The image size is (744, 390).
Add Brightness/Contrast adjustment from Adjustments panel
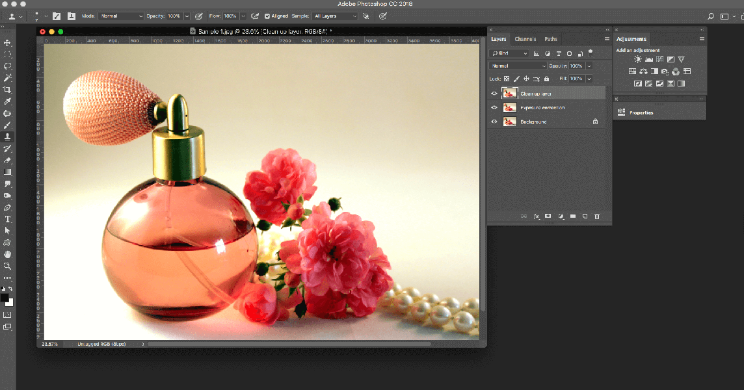638,60
